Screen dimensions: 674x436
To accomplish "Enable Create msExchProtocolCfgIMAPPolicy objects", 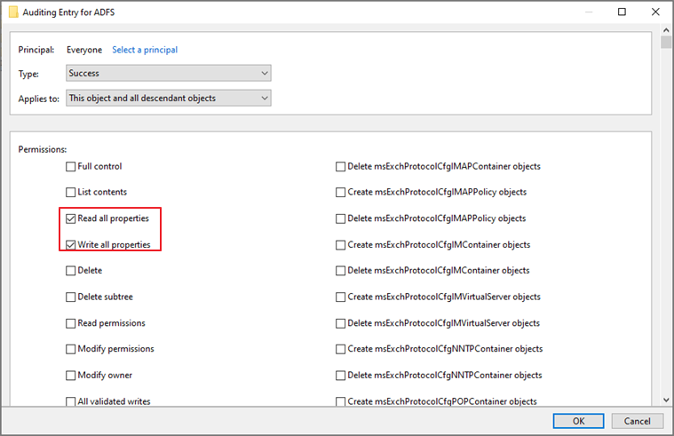I will point(340,192).
